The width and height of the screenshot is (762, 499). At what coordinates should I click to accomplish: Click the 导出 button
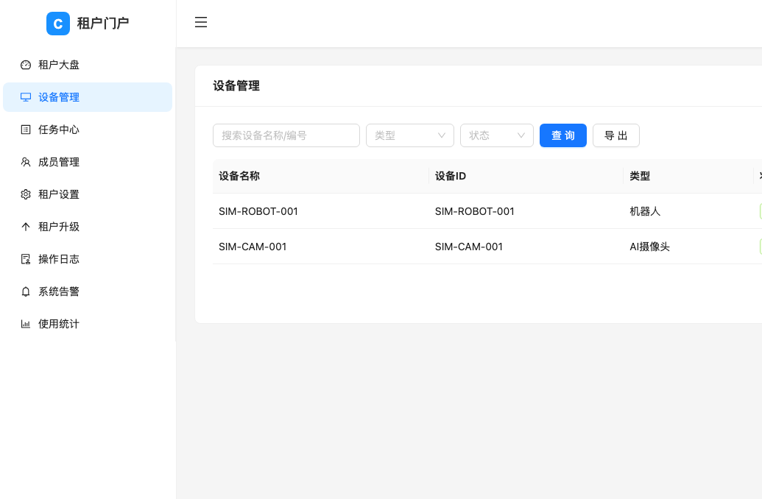click(x=615, y=135)
